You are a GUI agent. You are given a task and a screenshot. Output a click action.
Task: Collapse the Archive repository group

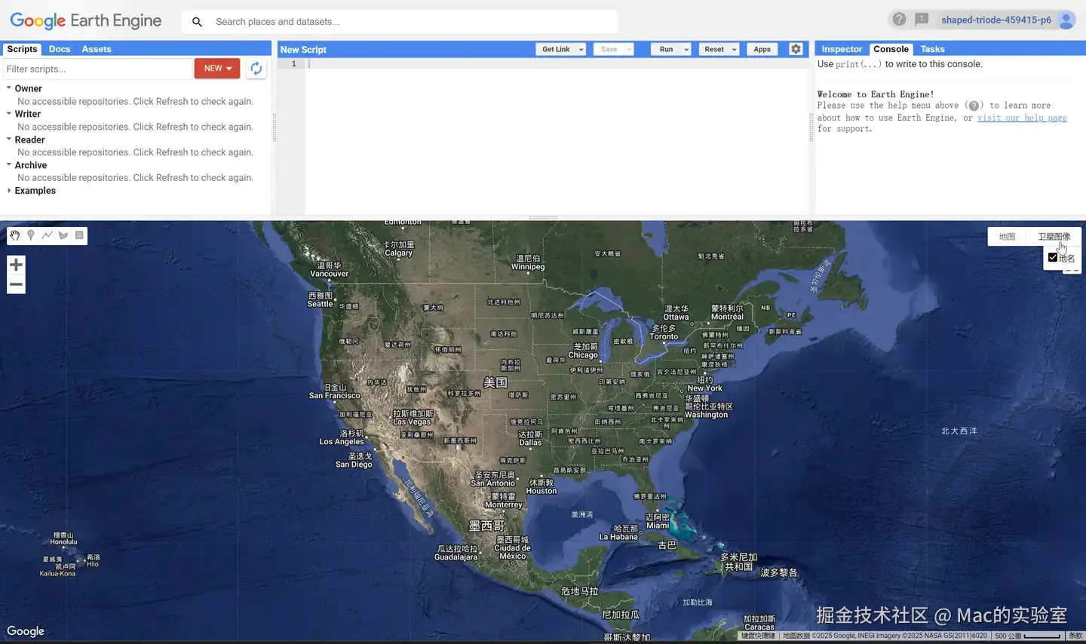click(x=9, y=164)
